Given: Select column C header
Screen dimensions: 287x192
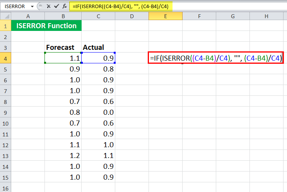Looking at the screenshot, I should pos(98,16).
